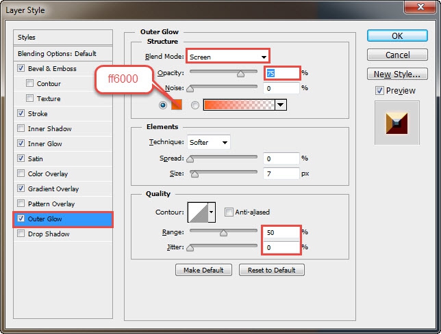Open the Contour curve picker thumbnail
Screen dimensions: 441x334
point(198,212)
